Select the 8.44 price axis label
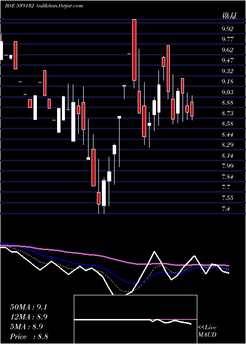This screenshot has width=246, height=344. tap(227, 135)
